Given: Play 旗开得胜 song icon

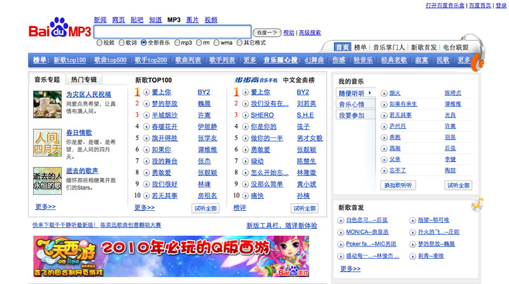Looking at the screenshot, I should tap(146, 139).
